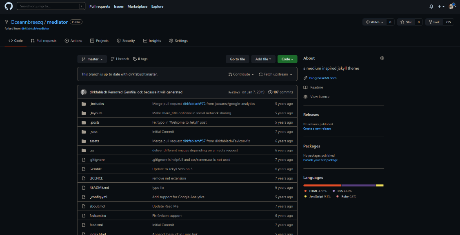
Task: Expand the Fetch upstream menu
Action: [x=276, y=75]
